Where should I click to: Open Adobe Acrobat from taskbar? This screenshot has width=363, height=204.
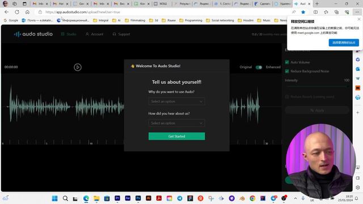[x=159, y=198]
